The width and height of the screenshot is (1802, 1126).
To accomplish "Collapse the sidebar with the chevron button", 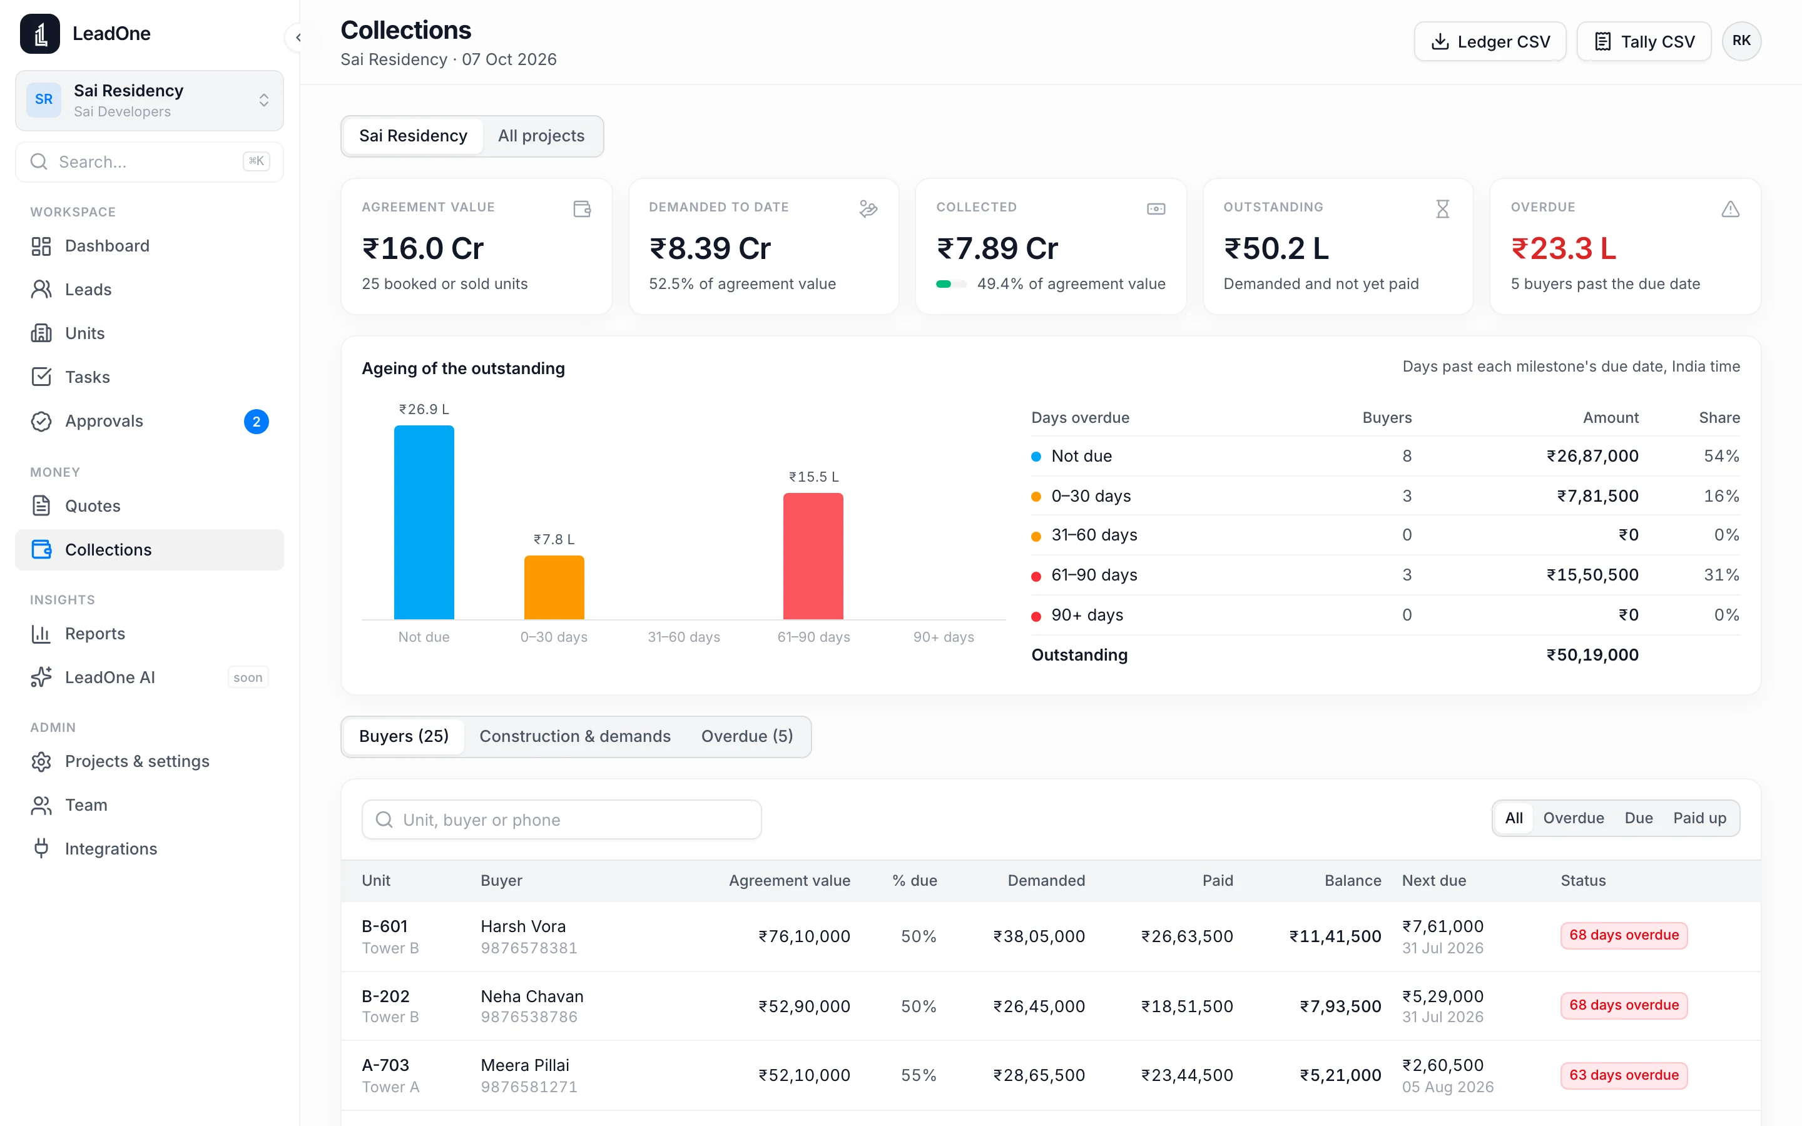I will click(298, 38).
